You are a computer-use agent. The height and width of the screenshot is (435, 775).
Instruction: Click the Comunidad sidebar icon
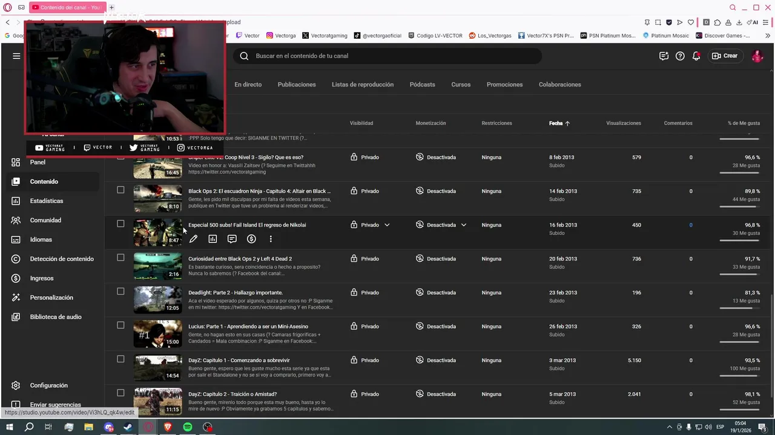point(16,220)
